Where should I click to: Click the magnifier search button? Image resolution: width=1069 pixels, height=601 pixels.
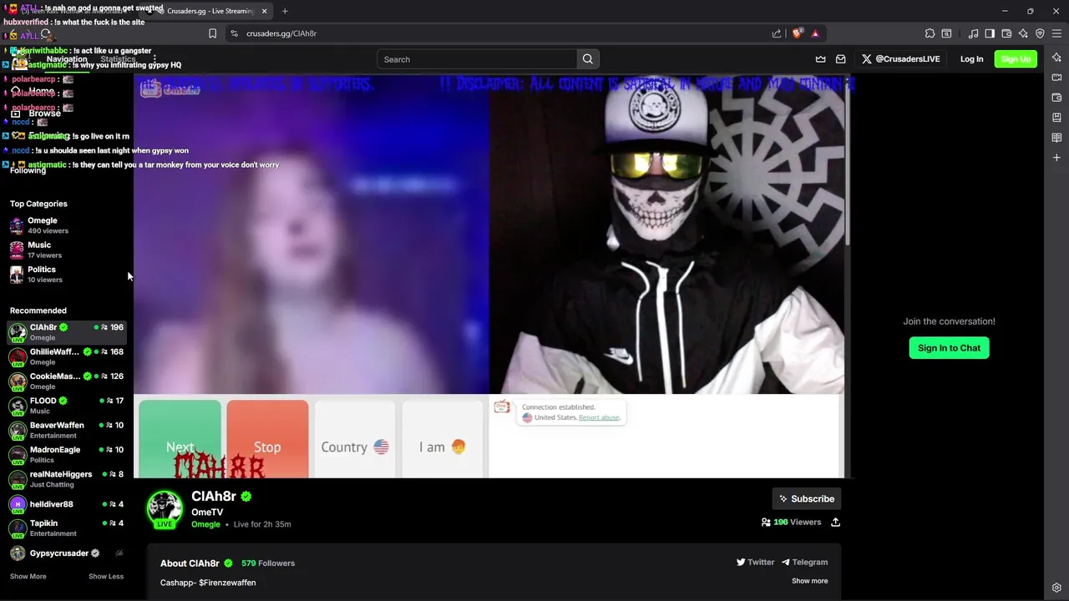[x=588, y=59]
